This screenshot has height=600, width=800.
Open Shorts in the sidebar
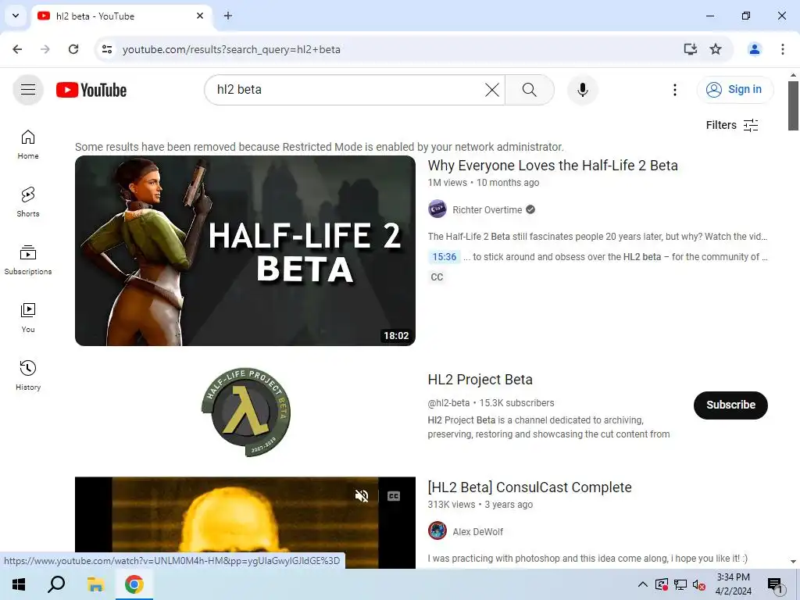pos(28,202)
